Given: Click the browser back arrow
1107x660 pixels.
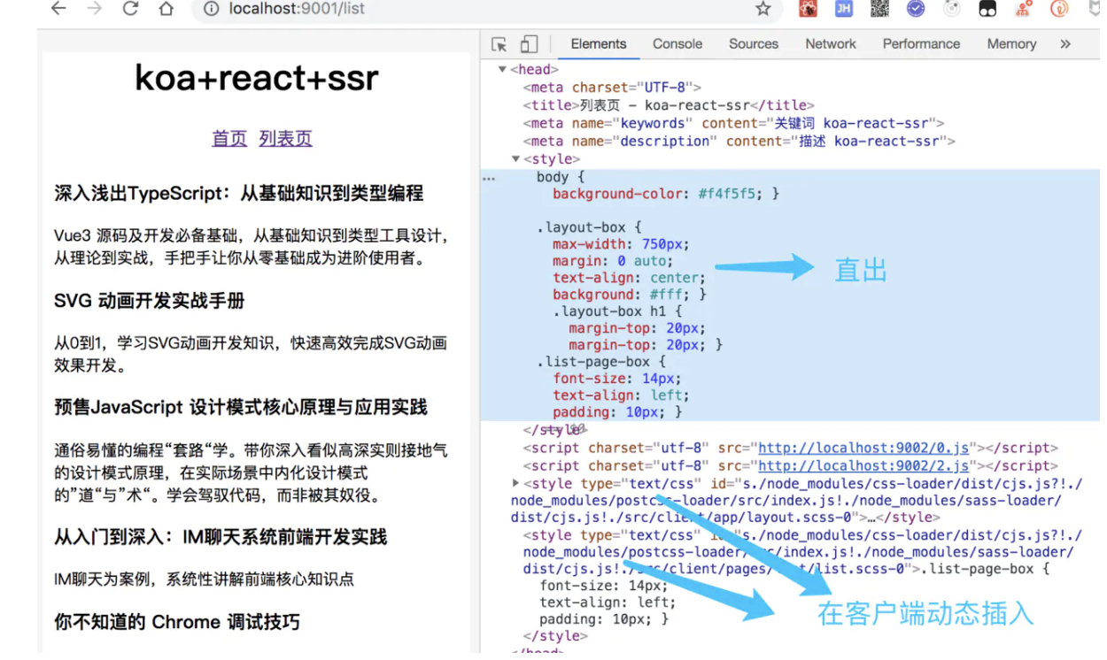Looking at the screenshot, I should pyautogui.click(x=58, y=9).
